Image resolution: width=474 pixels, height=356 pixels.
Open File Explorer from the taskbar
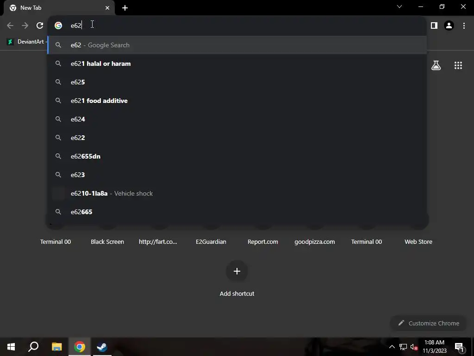coord(56,347)
